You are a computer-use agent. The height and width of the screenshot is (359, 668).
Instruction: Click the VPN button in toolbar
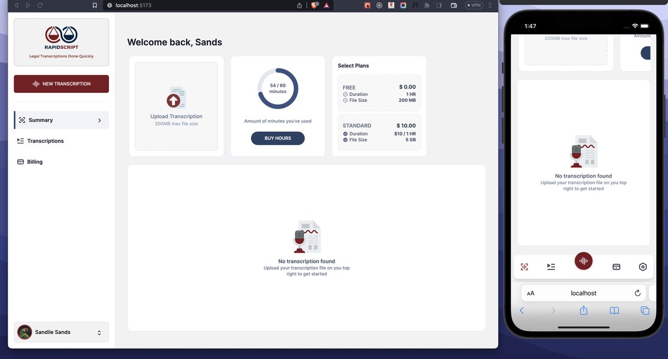point(474,5)
